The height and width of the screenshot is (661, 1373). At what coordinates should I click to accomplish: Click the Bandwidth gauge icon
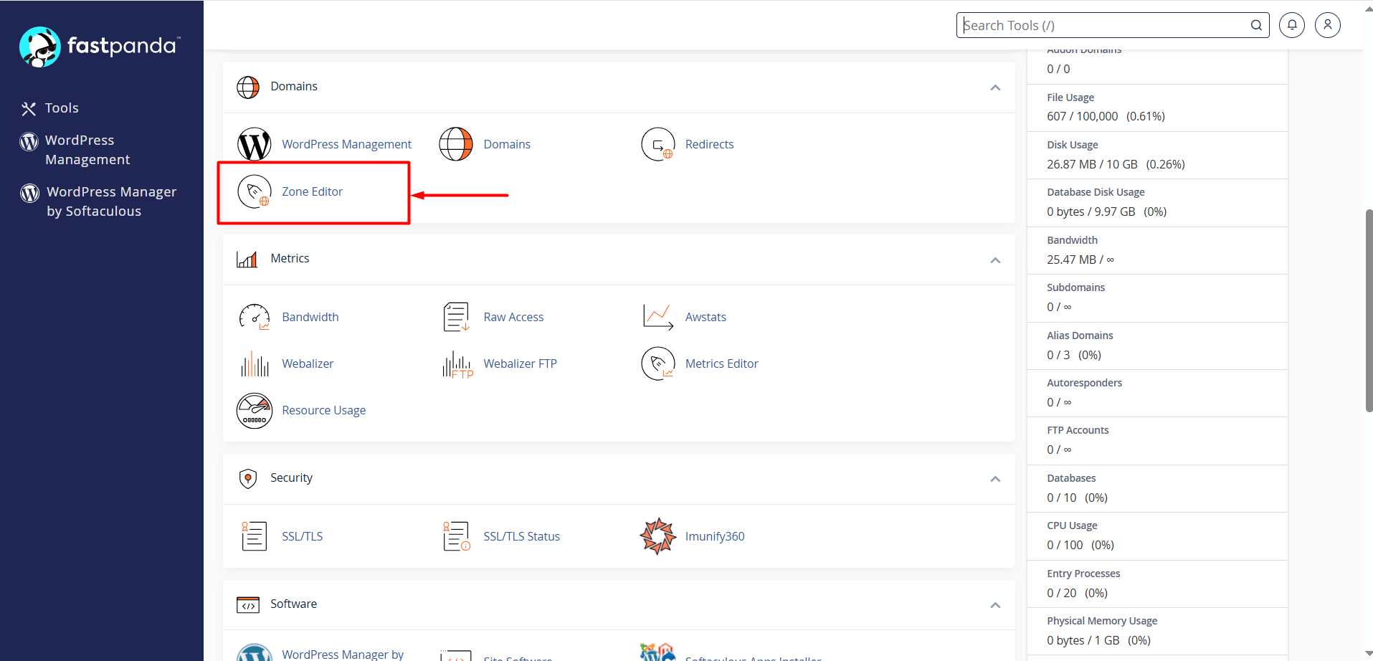tap(255, 317)
